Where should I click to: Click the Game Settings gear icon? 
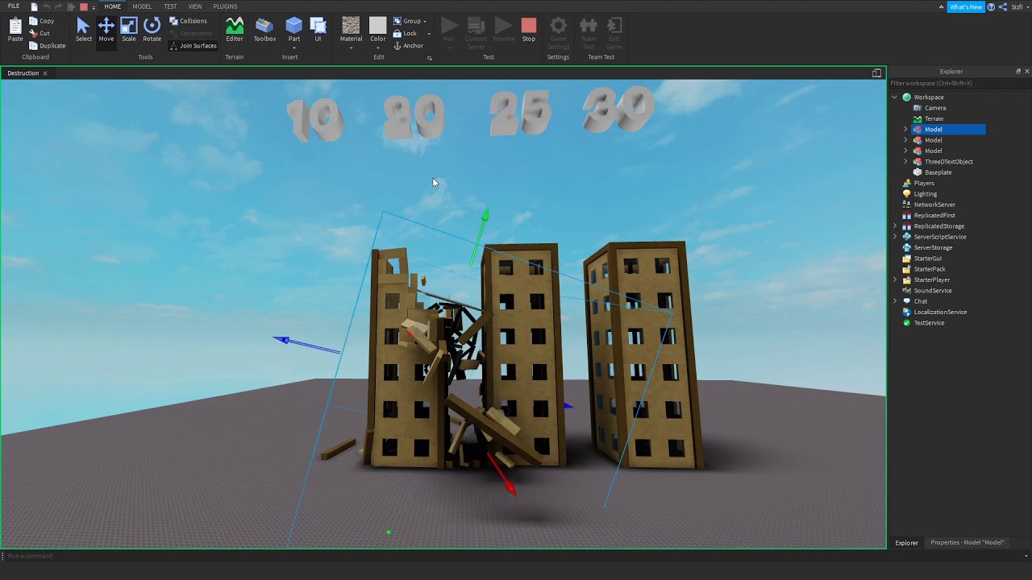click(x=558, y=26)
